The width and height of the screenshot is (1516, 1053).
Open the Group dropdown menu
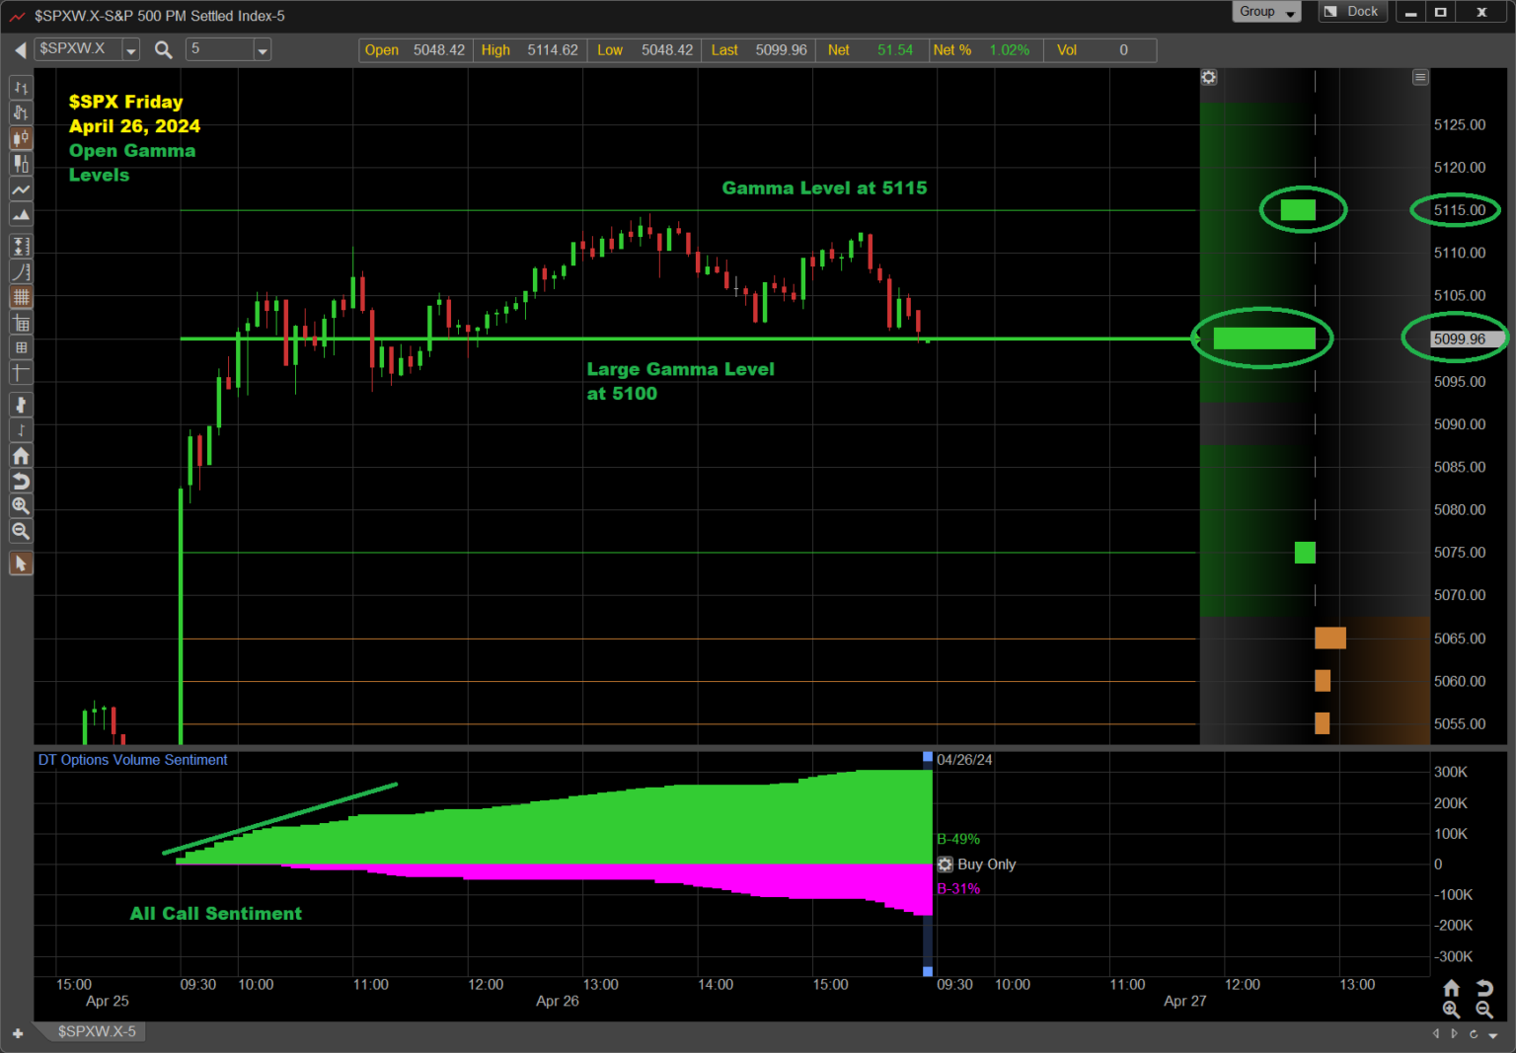click(1266, 12)
